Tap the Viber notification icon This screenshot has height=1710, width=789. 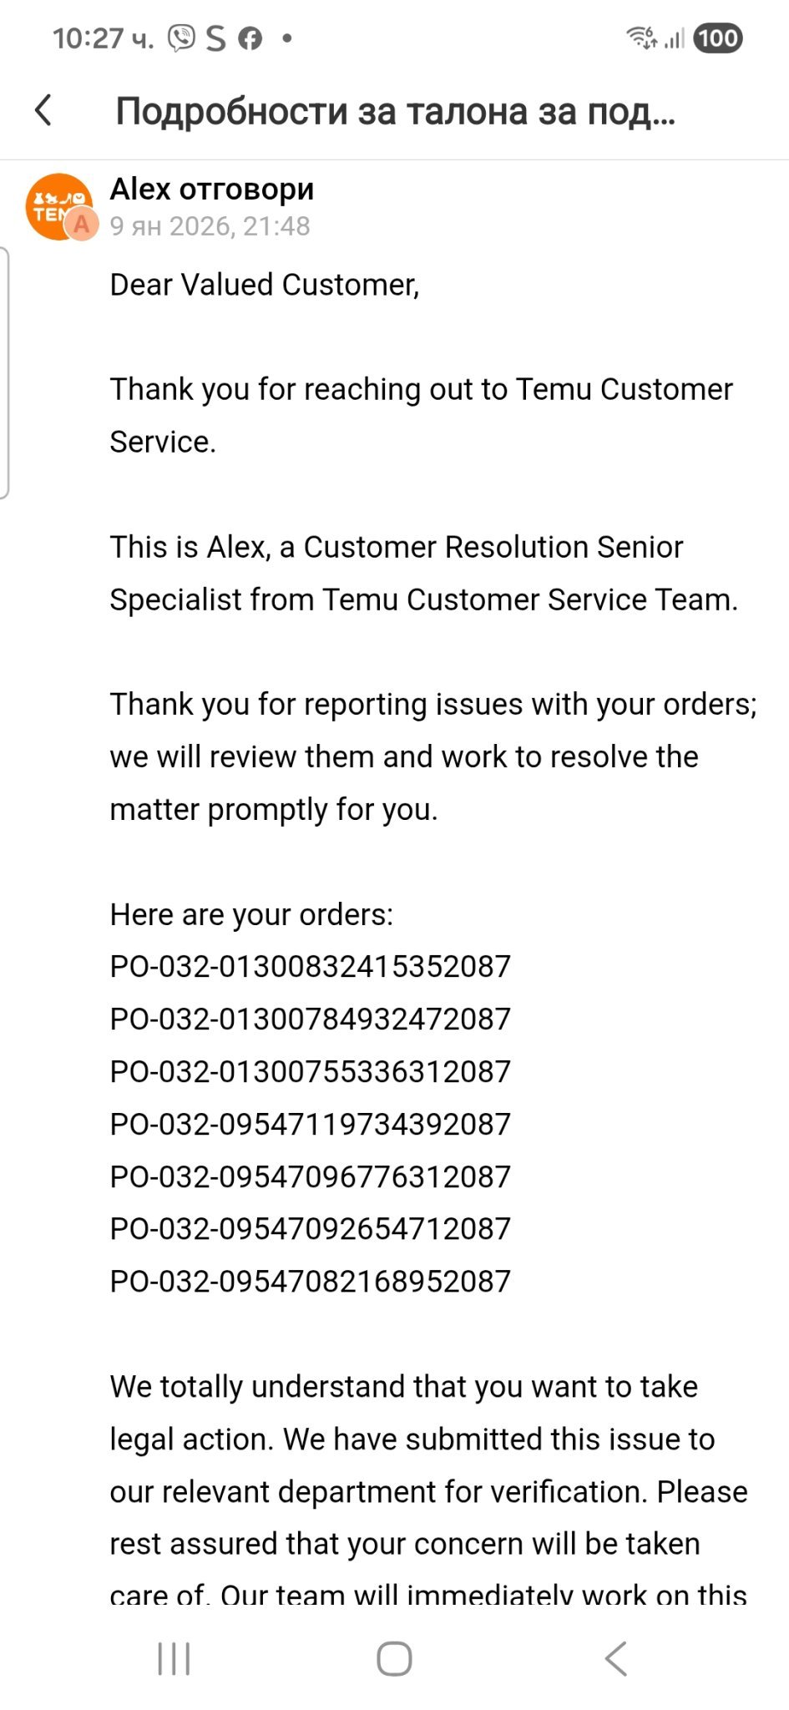coord(181,38)
